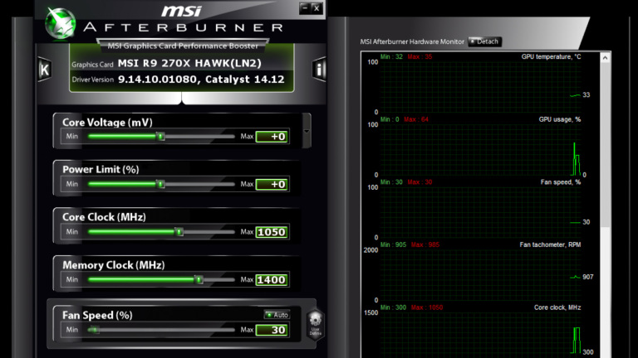Click the Memory Clock 1400 value field
The width and height of the screenshot is (638, 358).
point(272,279)
